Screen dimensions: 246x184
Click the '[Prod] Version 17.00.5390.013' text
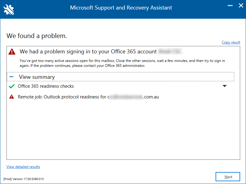coord(24,179)
